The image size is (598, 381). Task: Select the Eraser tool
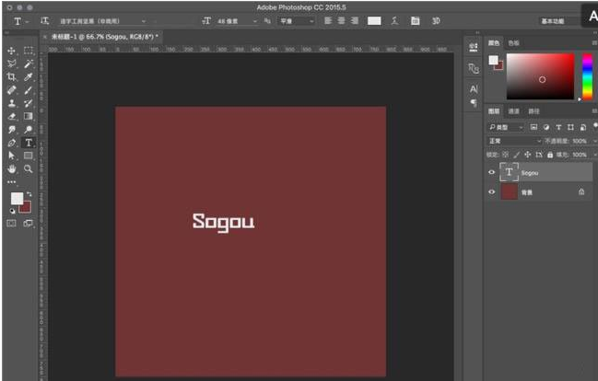tap(12, 116)
